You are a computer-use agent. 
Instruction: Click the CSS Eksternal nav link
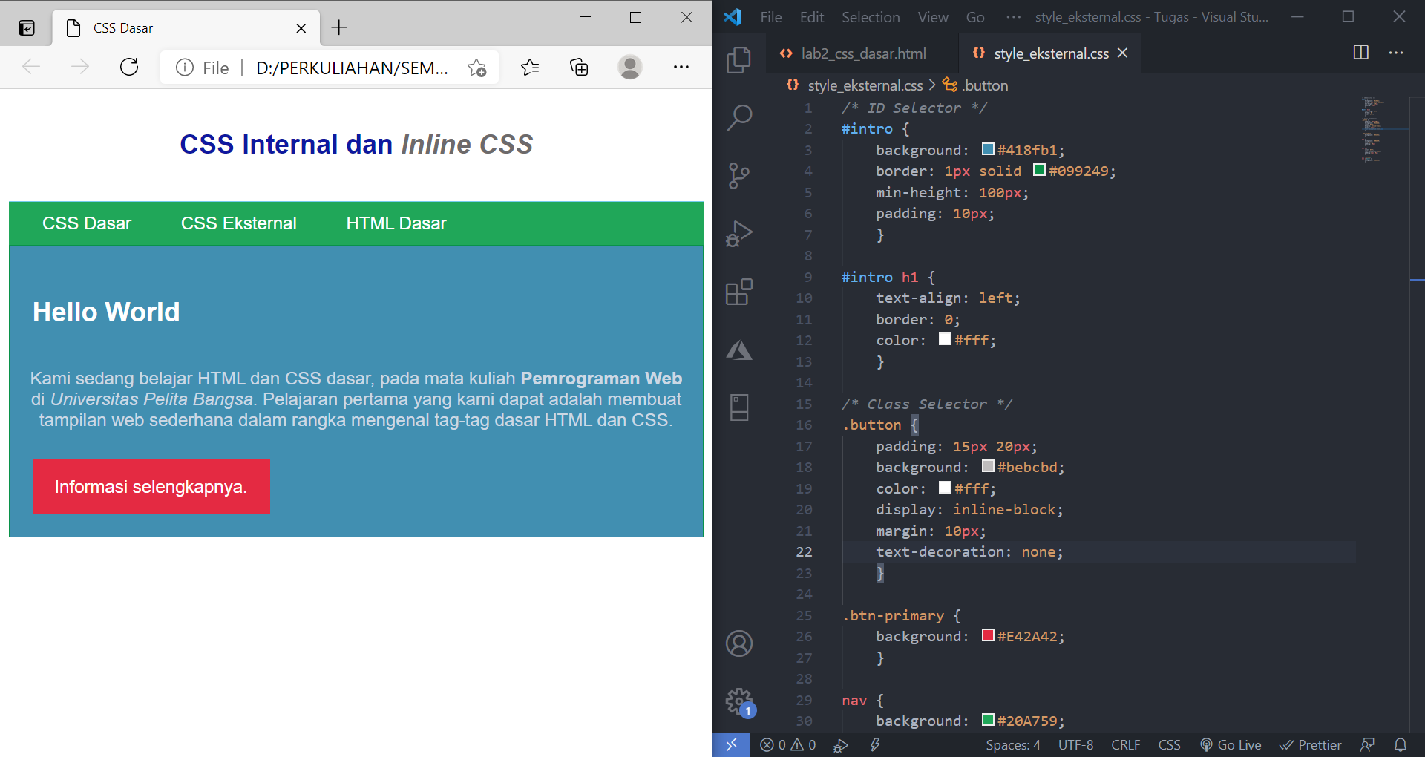(x=238, y=223)
